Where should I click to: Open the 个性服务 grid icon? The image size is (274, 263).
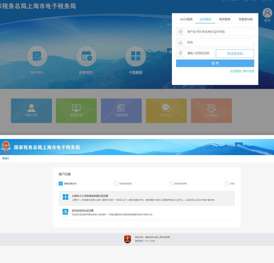(x=135, y=56)
